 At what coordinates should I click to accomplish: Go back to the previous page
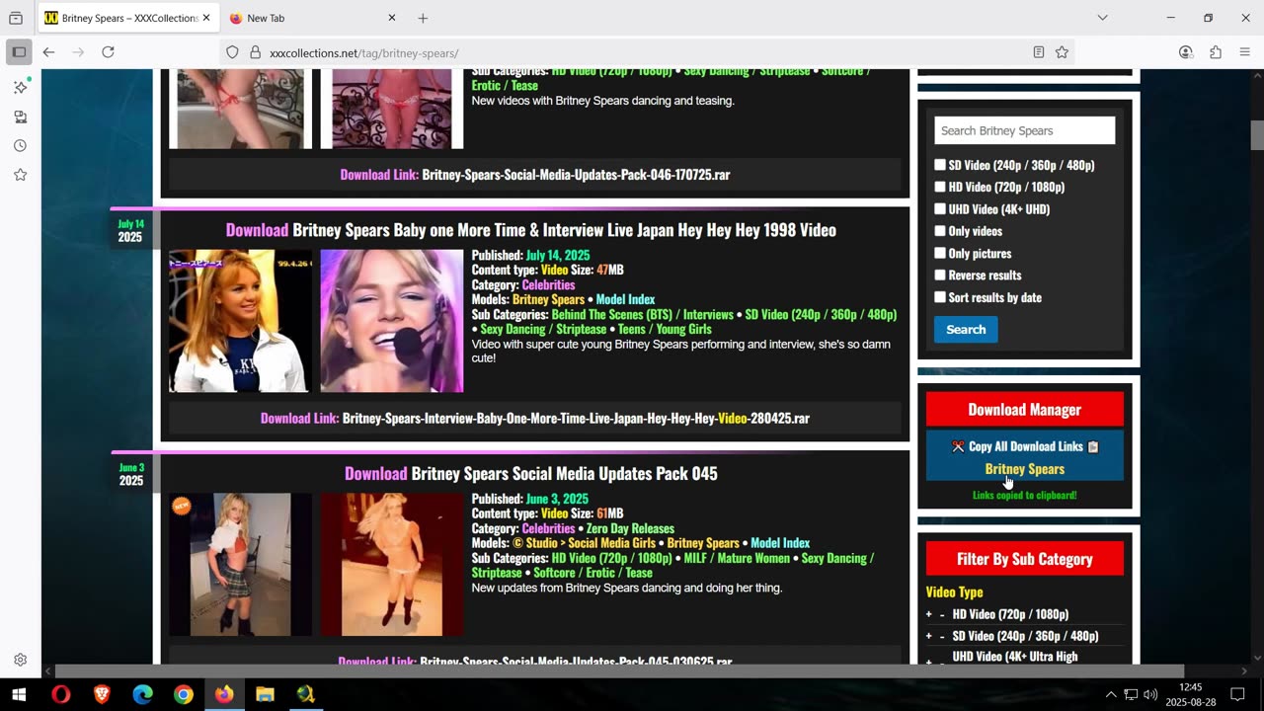coord(48,52)
